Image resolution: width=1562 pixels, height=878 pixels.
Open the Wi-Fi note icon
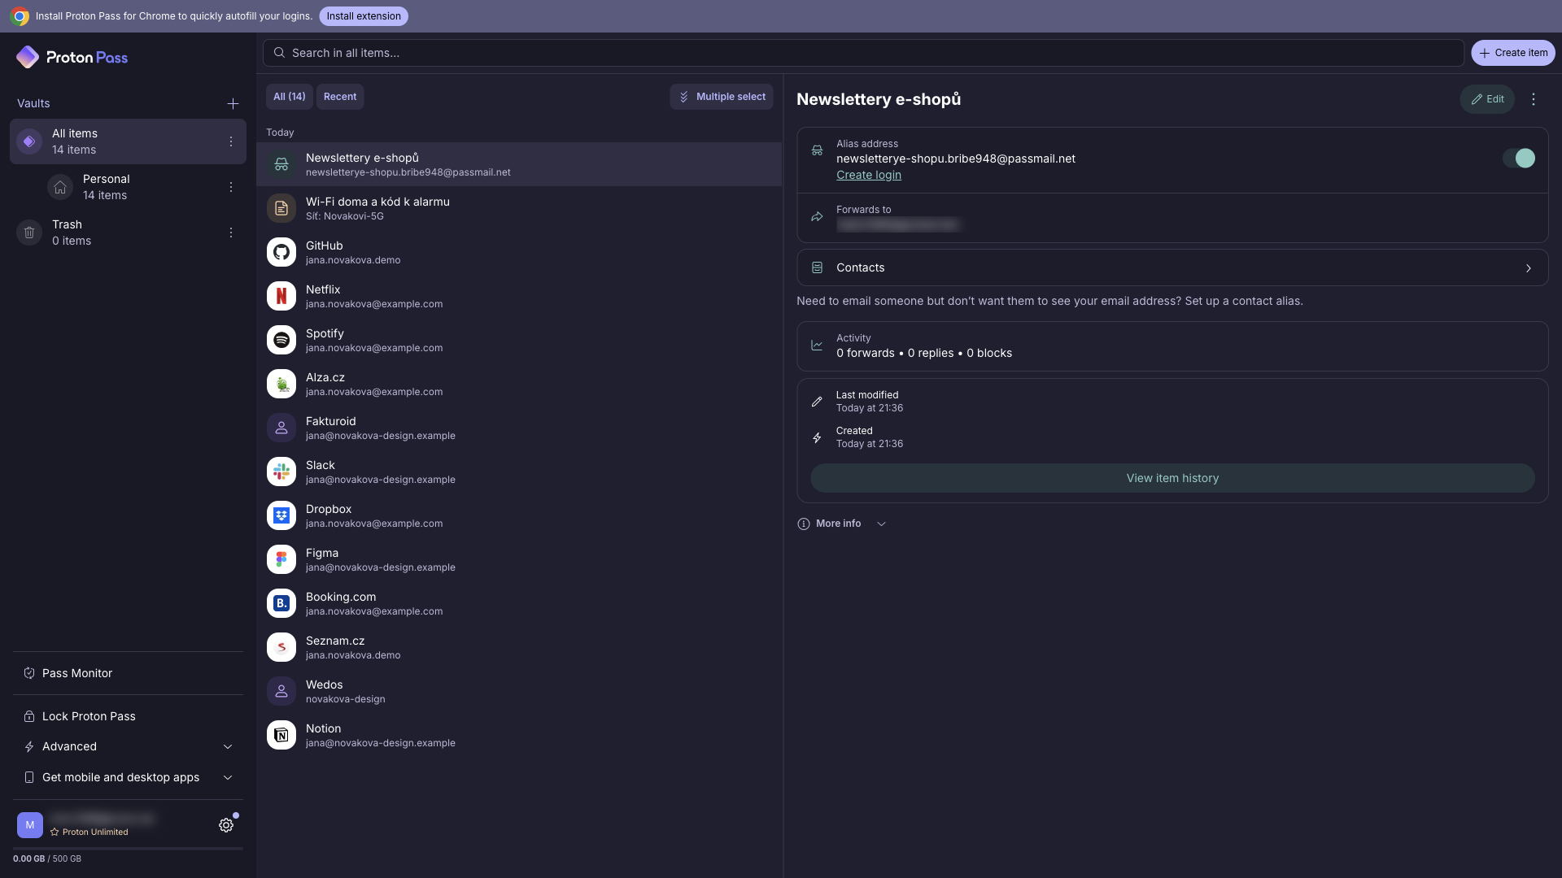tap(281, 208)
